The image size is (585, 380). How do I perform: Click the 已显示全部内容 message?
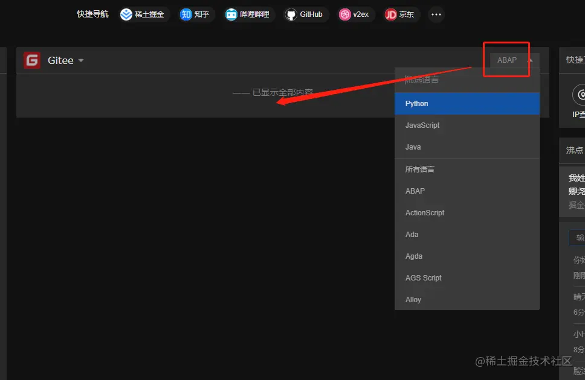pos(283,92)
